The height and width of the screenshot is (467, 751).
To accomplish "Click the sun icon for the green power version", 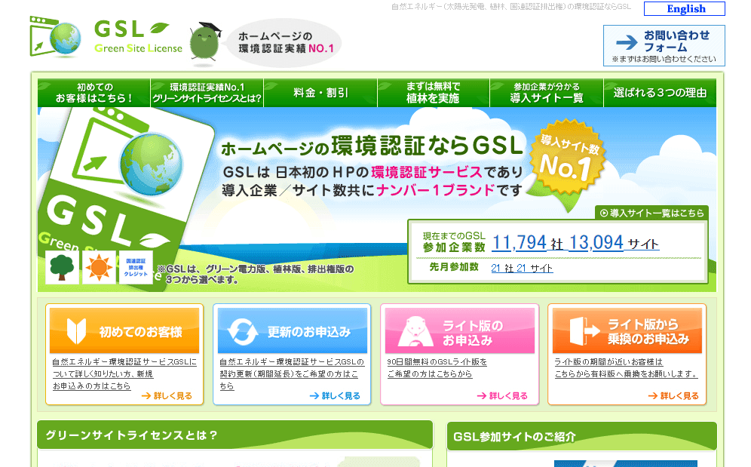I will (x=99, y=267).
